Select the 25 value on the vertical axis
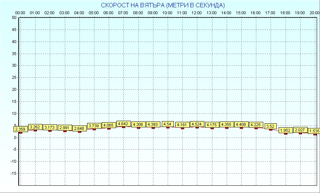The width and height of the screenshot is (320, 193). [x=14, y=78]
